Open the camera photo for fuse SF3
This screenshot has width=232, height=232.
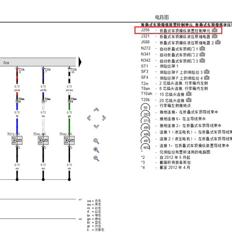pos(207,72)
